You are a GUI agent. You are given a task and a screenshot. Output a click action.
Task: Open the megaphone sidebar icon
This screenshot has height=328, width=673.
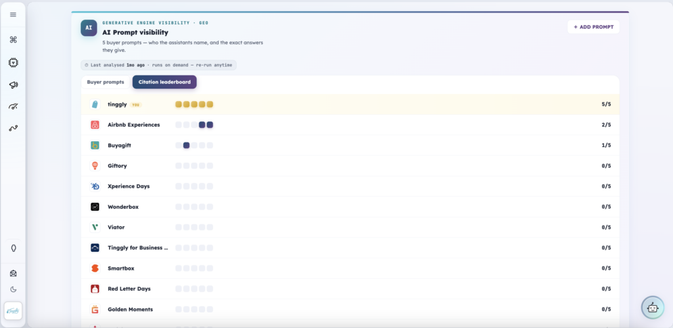pyautogui.click(x=13, y=85)
